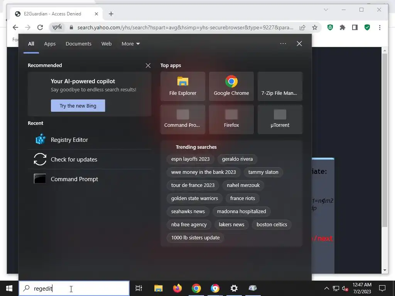
Task: Close the E2Guardian Access Denied tab
Action: click(x=96, y=14)
